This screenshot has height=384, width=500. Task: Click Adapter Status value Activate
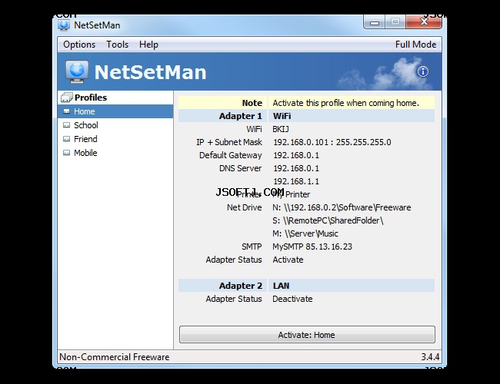click(288, 260)
